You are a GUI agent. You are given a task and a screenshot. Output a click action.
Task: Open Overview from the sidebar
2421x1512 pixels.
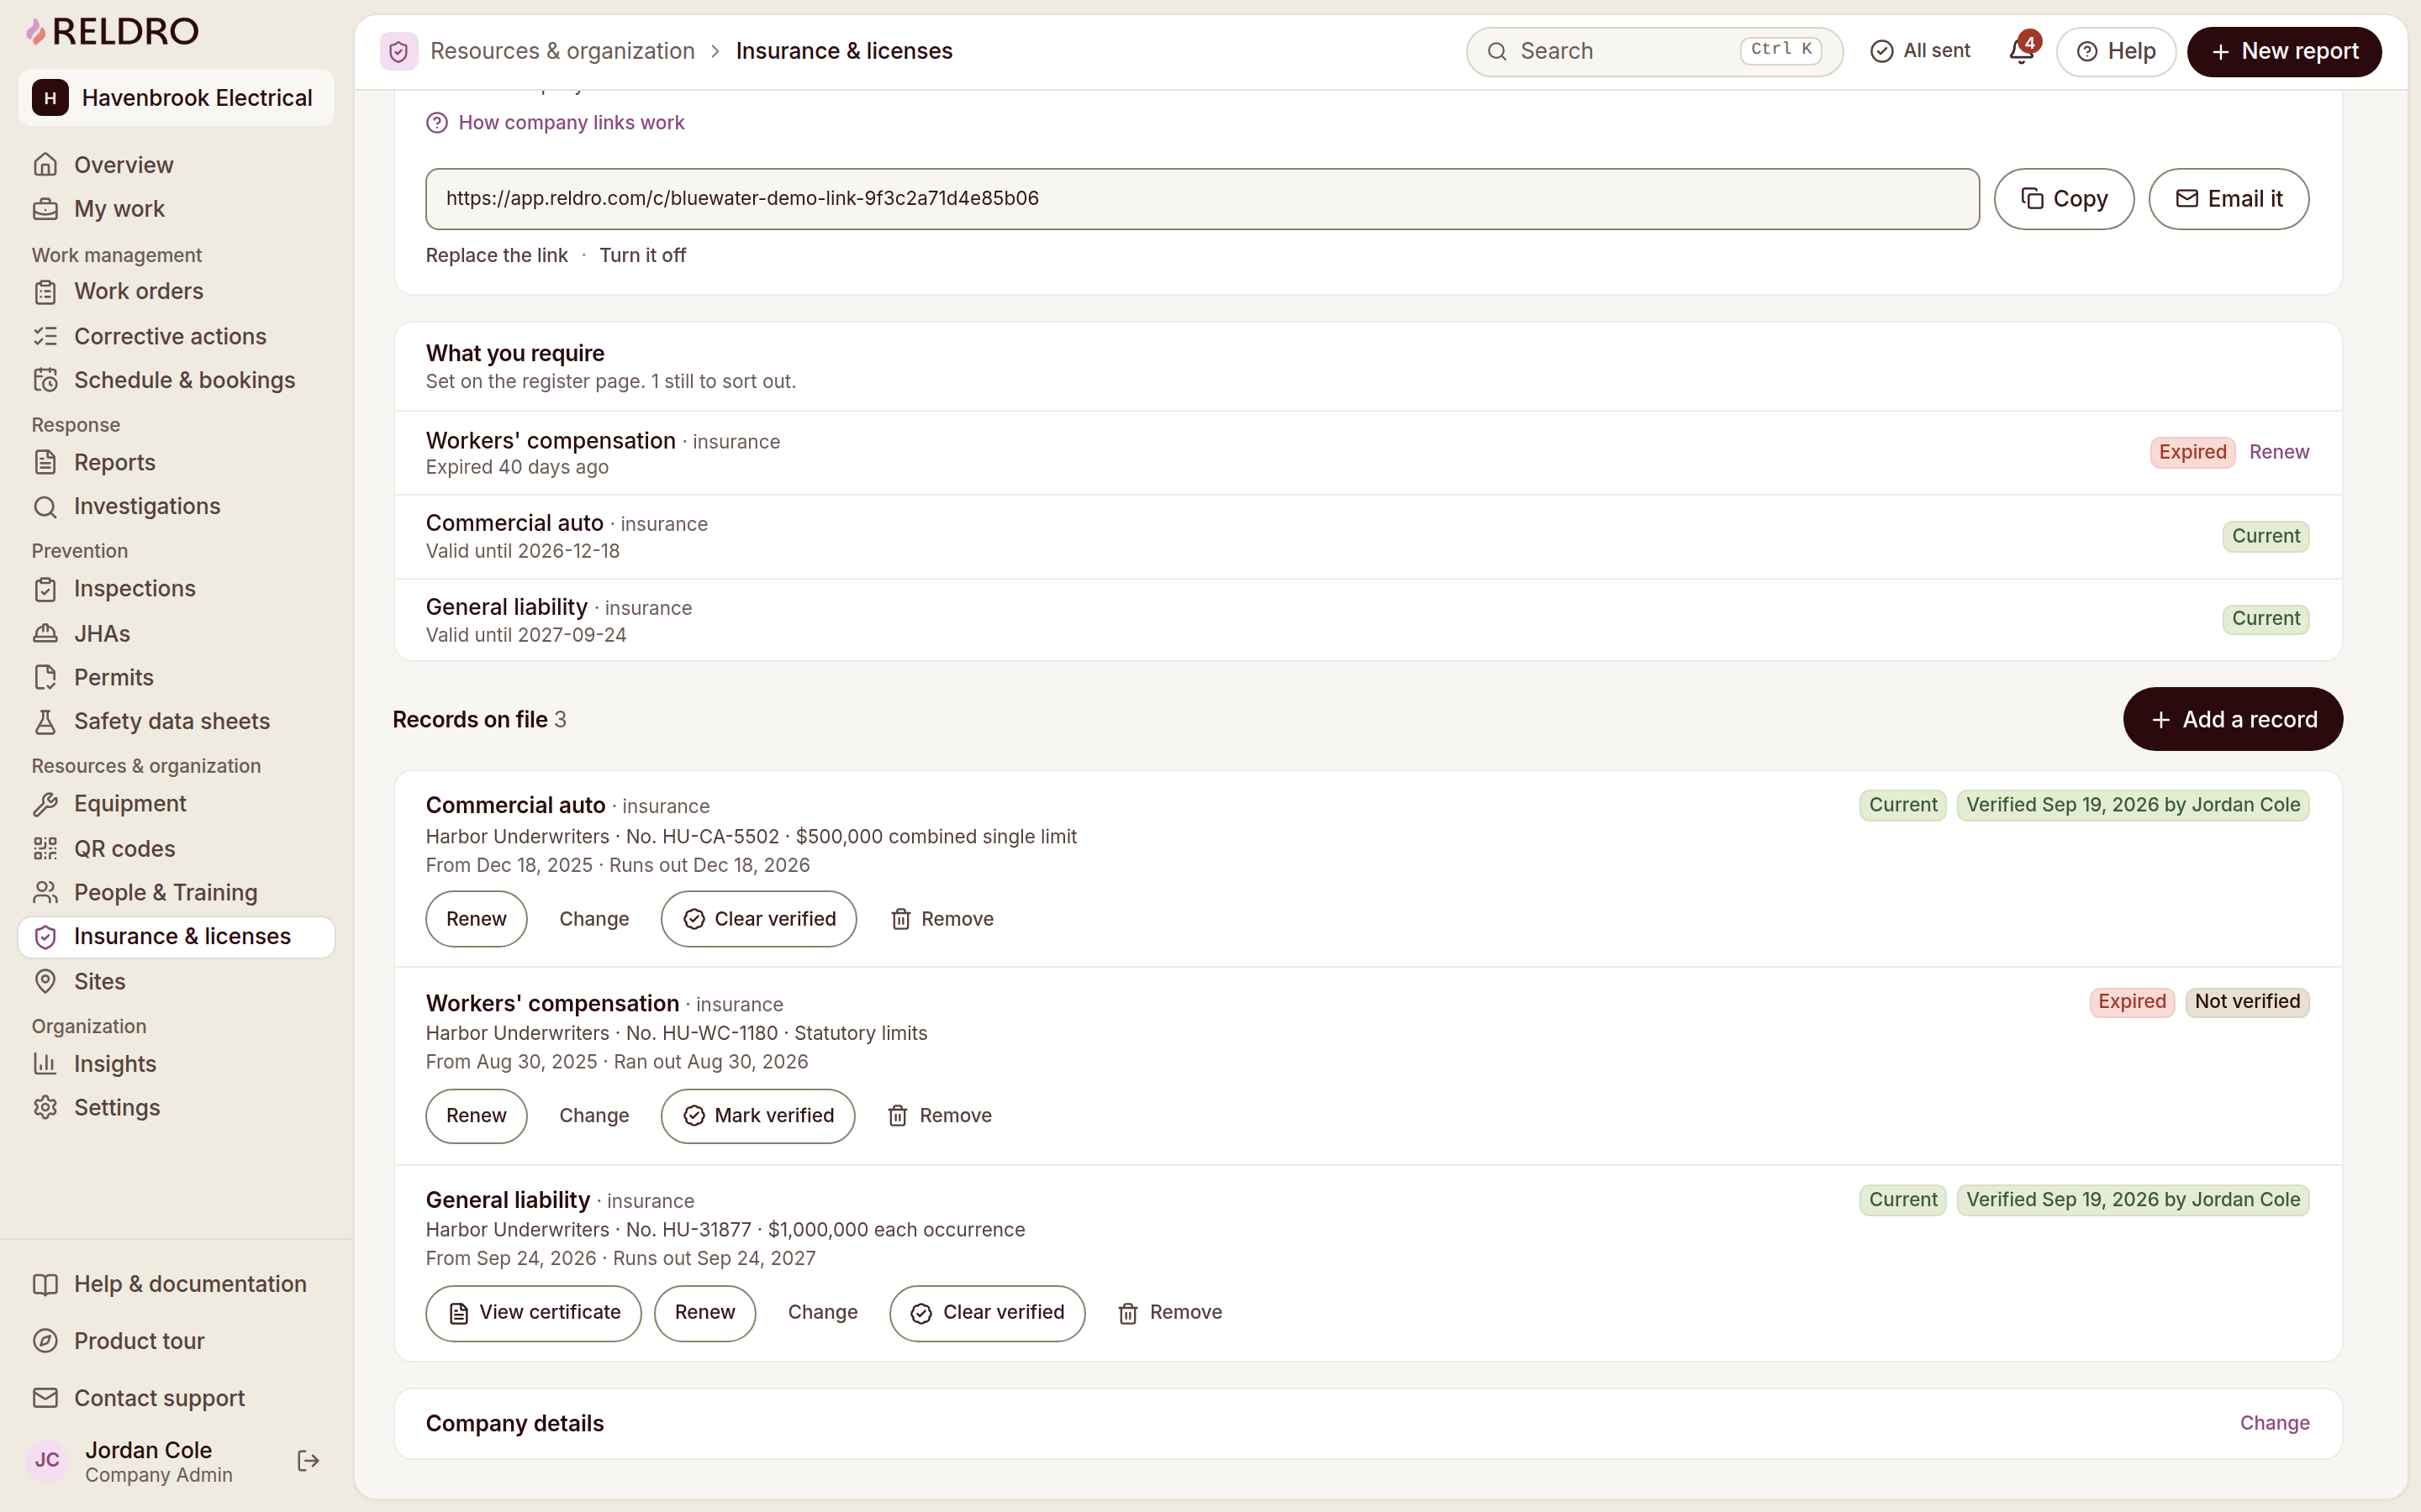(176, 165)
